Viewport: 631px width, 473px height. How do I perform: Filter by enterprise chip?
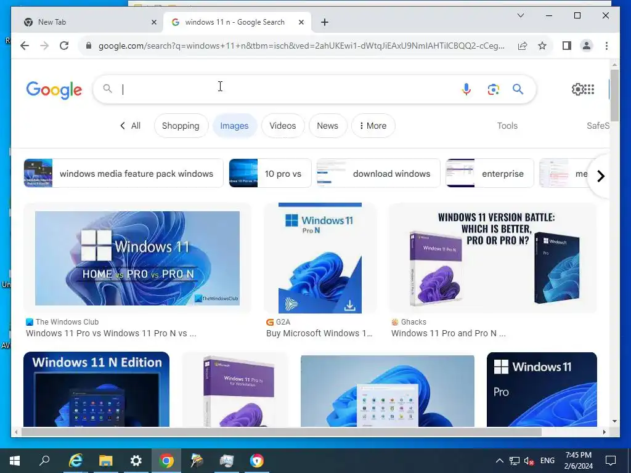490,173
